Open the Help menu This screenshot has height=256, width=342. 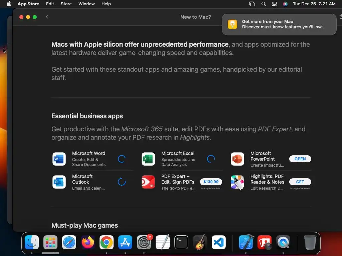106,4
